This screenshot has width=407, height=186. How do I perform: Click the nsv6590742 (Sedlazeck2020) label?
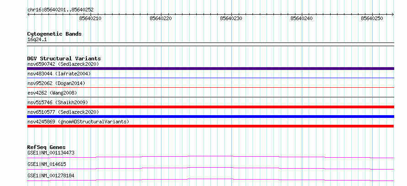coord(63,64)
